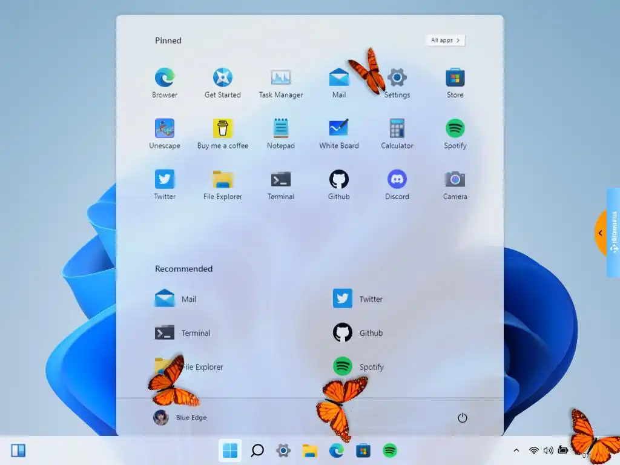Open Spotify under Recommended
Viewport: 620px width, 465px height.
[358, 367]
